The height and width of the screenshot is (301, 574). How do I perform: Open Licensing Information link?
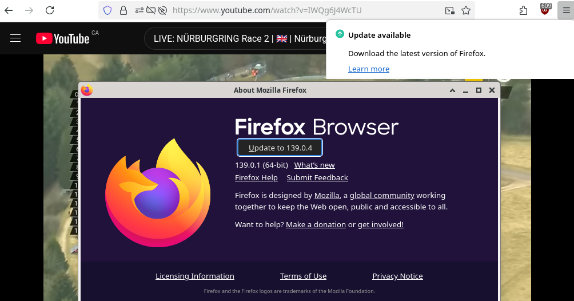[195, 276]
